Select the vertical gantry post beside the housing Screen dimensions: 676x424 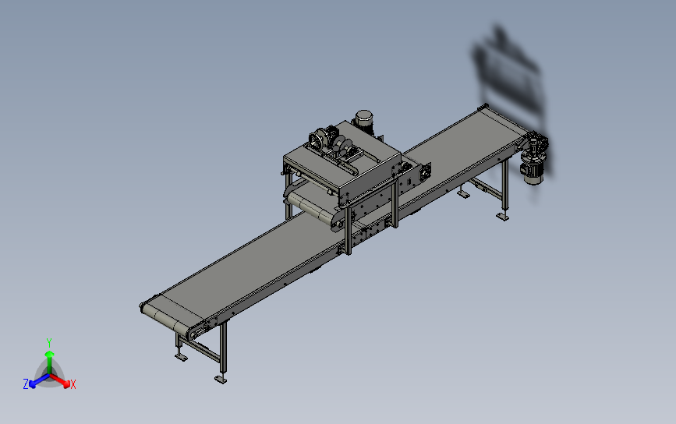click(348, 231)
